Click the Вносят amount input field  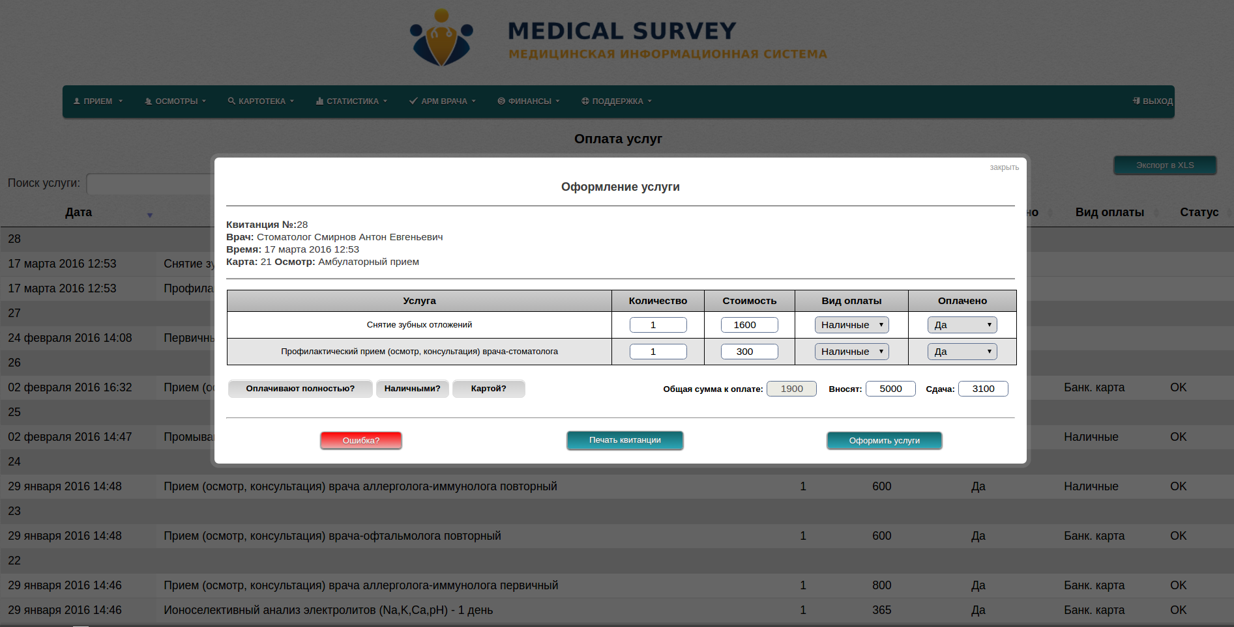[890, 389]
